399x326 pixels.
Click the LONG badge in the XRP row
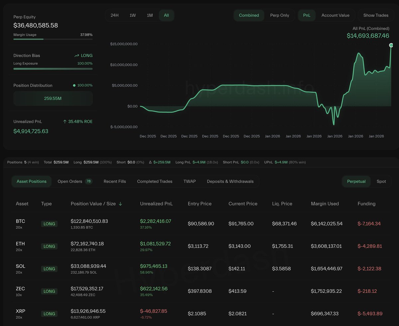tap(49, 314)
